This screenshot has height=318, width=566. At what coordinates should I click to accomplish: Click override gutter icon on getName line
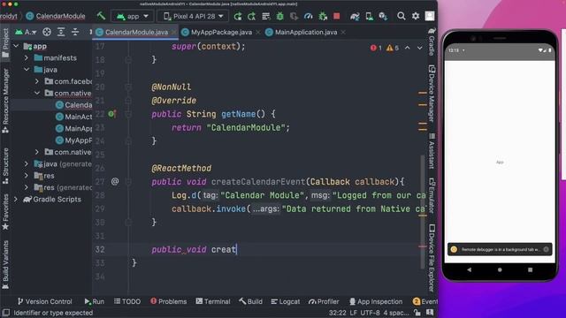pyautogui.click(x=112, y=114)
